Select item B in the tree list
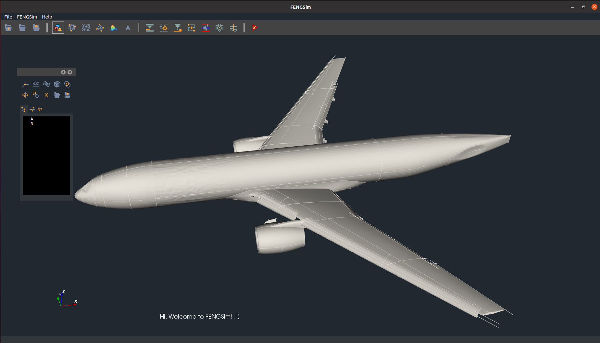The image size is (600, 343). (32, 124)
